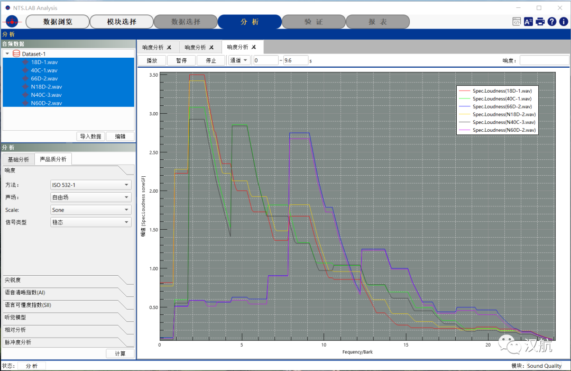The height and width of the screenshot is (371, 571).
Task: Click the 停止 stop button
Action: tap(211, 60)
